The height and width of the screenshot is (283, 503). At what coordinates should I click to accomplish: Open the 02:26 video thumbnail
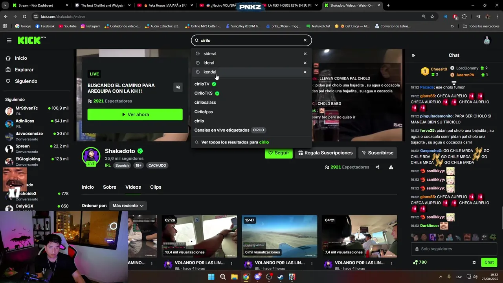199,236
